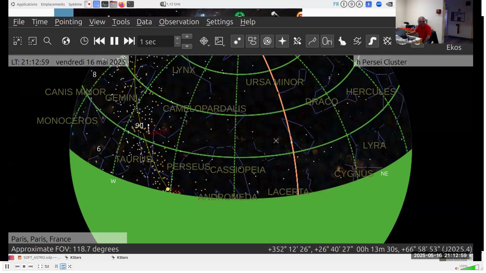The width and height of the screenshot is (486, 273).
Task: Click the Zoom Out toolbar icon
Action: pyautogui.click(x=32, y=41)
